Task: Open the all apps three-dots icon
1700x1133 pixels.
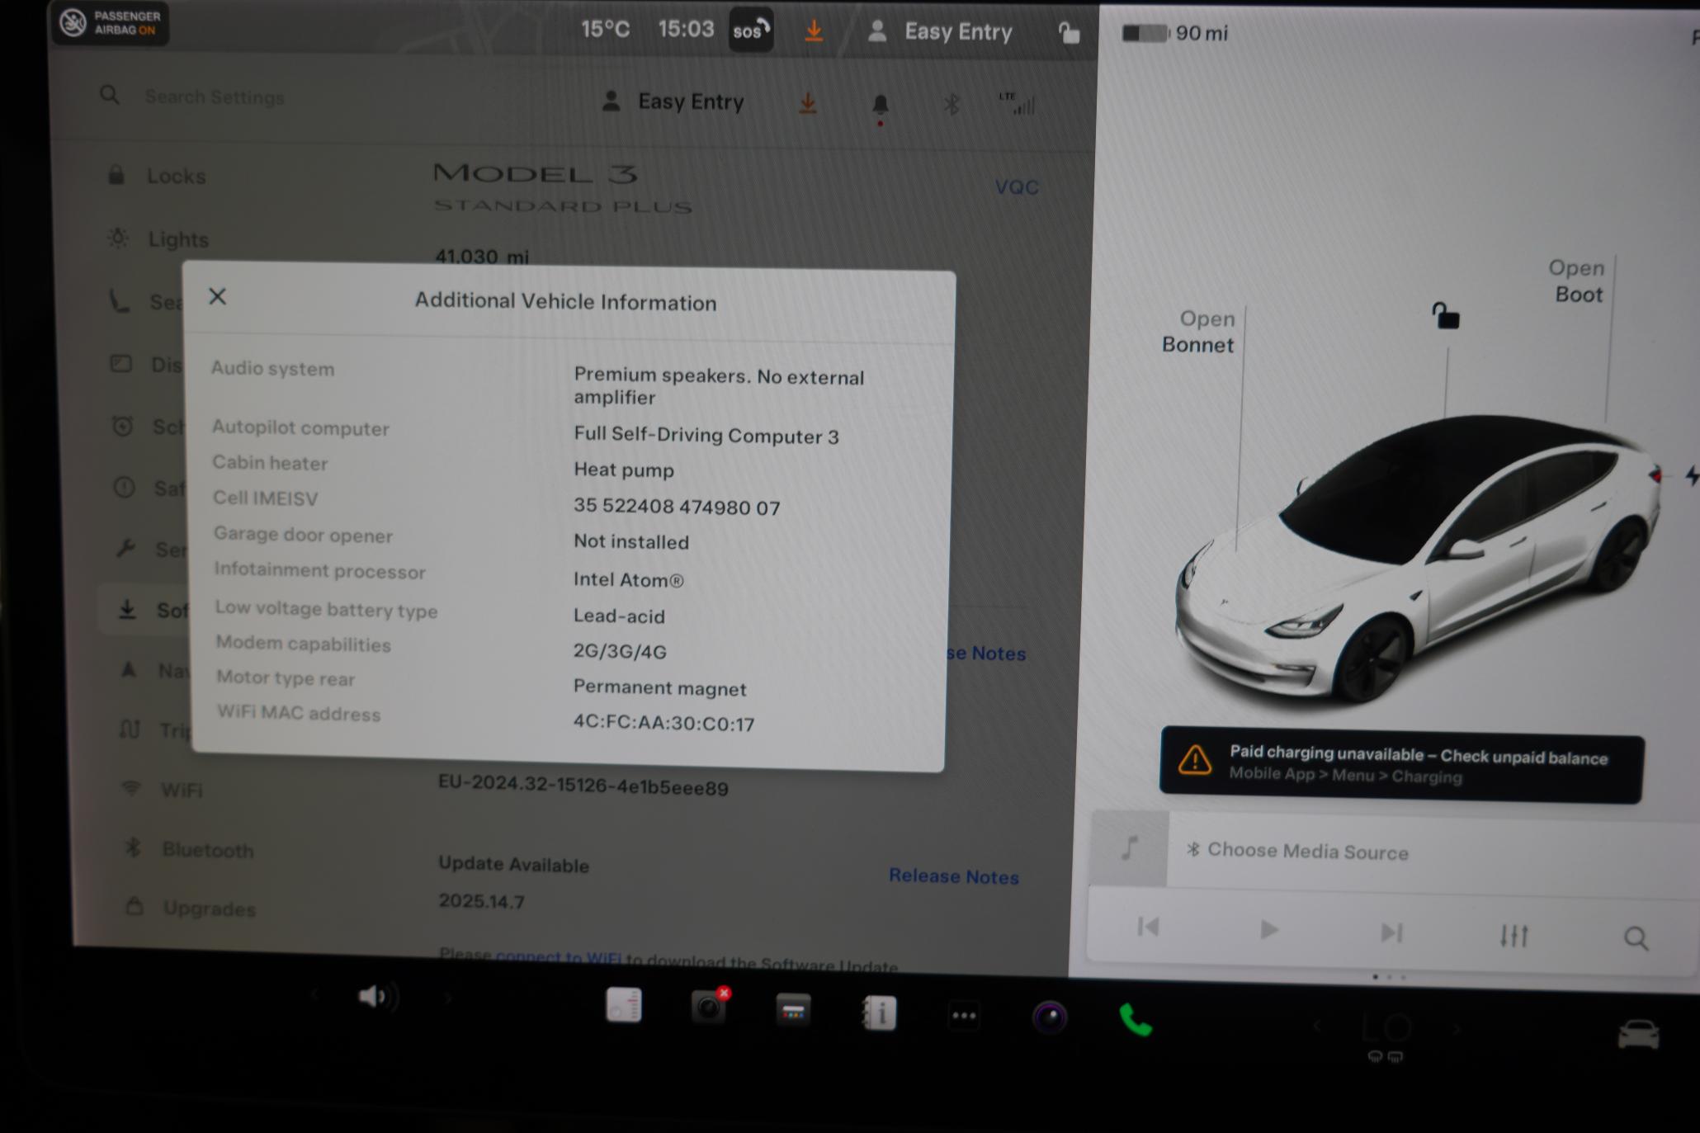Action: (x=964, y=1016)
